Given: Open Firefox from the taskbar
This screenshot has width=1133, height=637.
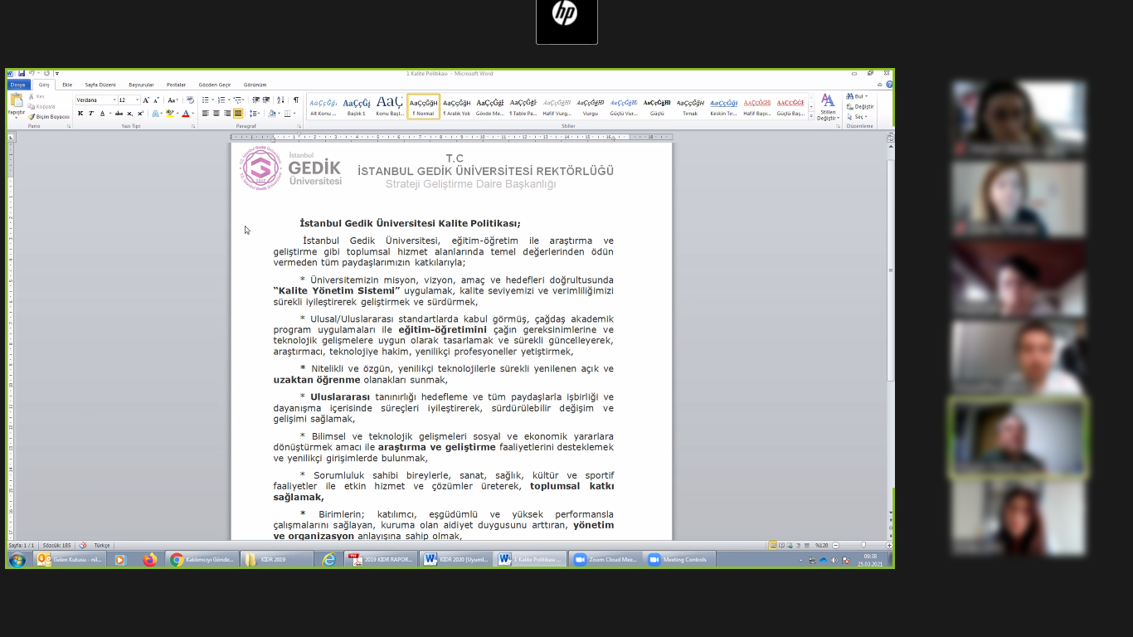Looking at the screenshot, I should [149, 560].
